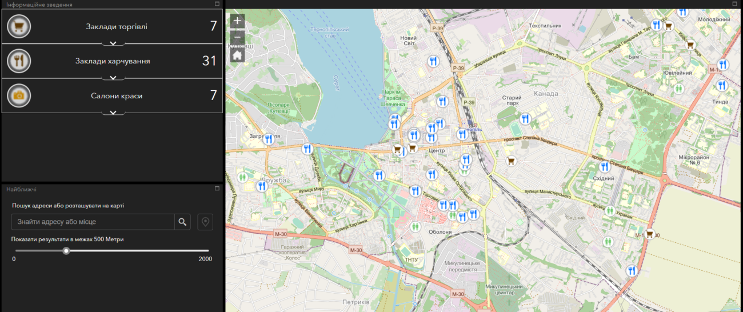743x312 pixels.
Task: Expand the Заклади харчування details chevron
Action: 113,77
